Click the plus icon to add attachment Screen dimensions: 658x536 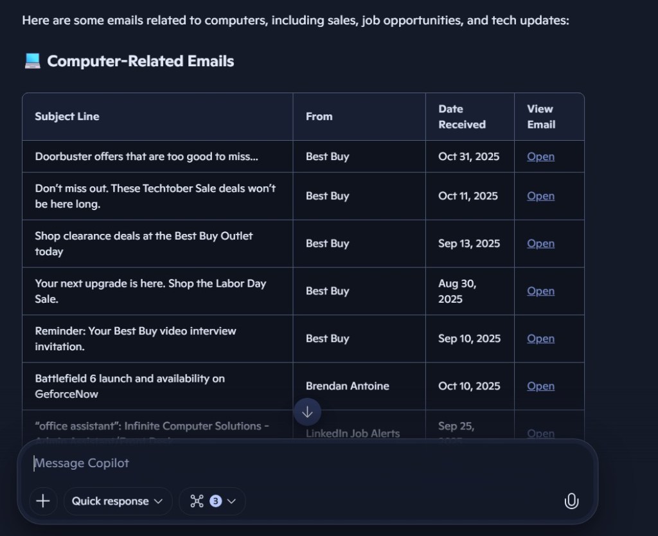point(43,501)
